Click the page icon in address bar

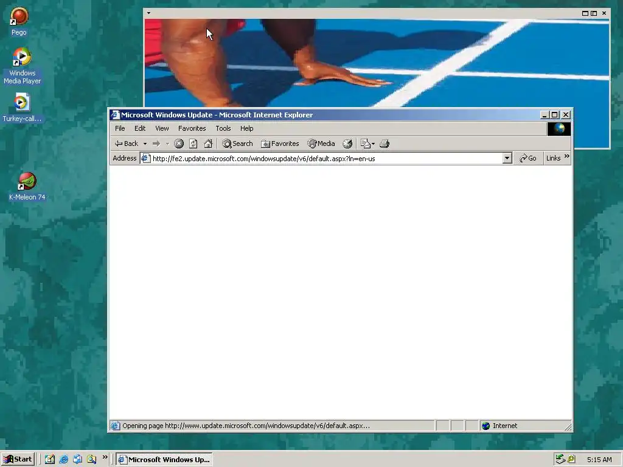pos(146,159)
